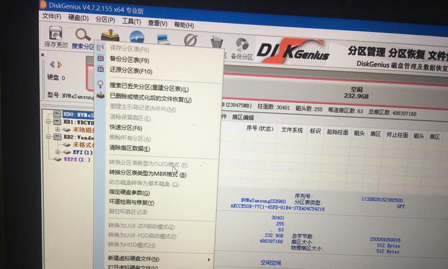
Task: Select EFI (1) partition in tree
Action: [x=83, y=152]
